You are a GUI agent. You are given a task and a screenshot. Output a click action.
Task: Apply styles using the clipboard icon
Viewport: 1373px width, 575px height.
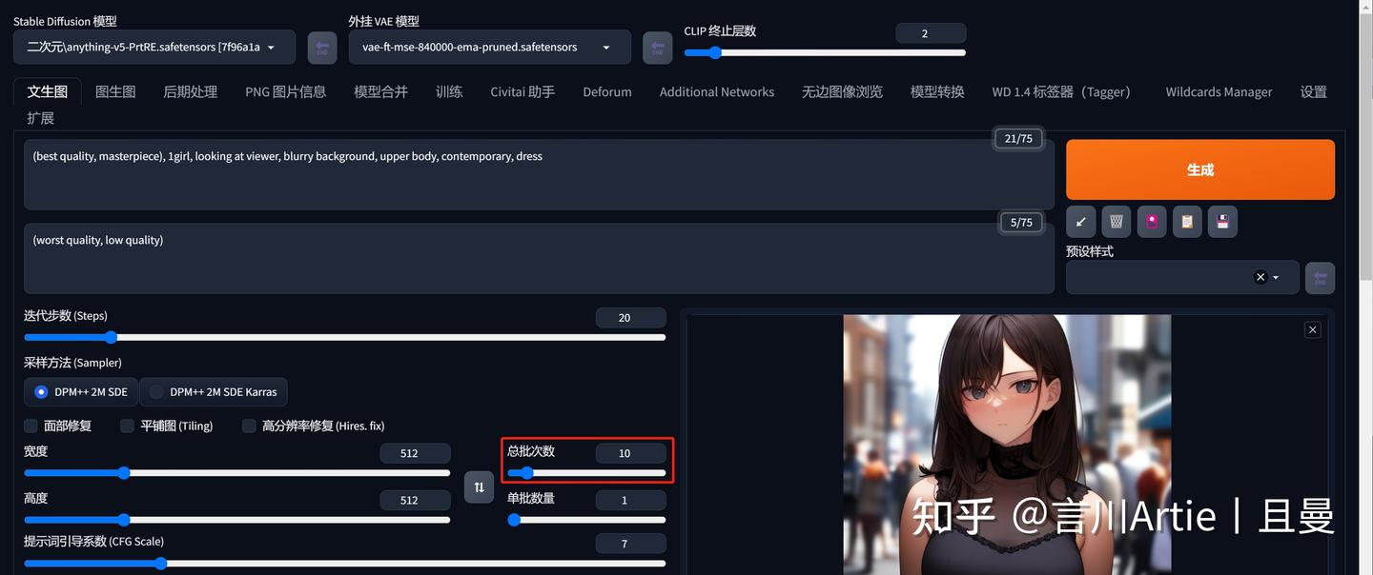[x=1186, y=221]
